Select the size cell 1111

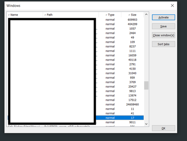coord(132,51)
